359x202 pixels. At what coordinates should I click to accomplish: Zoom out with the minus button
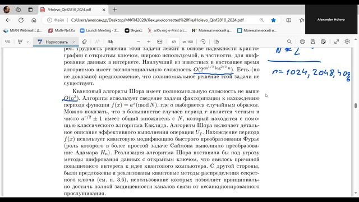pos(139,42)
